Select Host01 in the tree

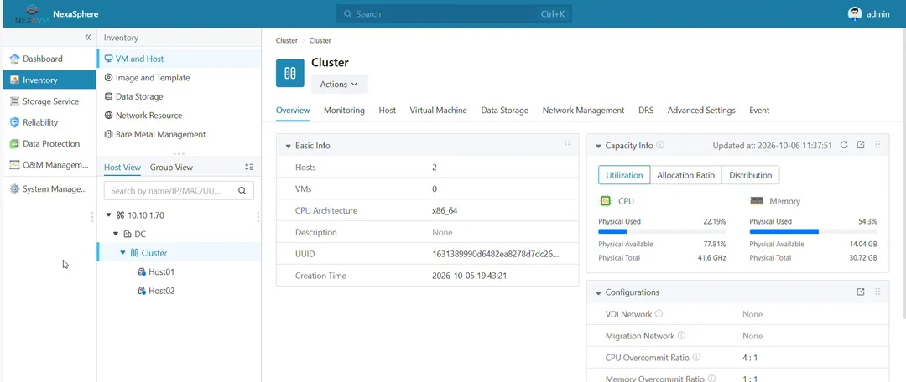(161, 271)
